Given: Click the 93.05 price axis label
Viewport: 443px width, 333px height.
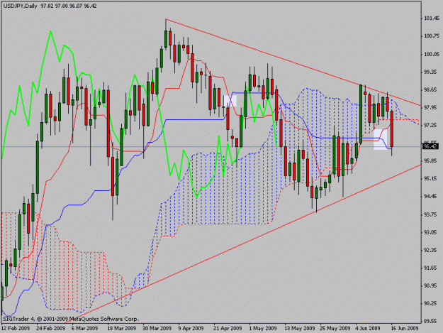Looking at the screenshot, I should (432, 233).
